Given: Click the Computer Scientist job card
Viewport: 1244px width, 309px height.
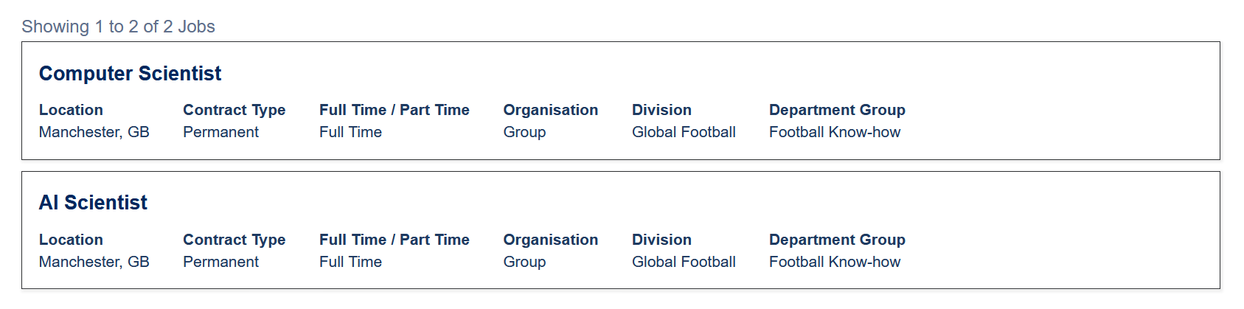Looking at the screenshot, I should click(x=621, y=100).
